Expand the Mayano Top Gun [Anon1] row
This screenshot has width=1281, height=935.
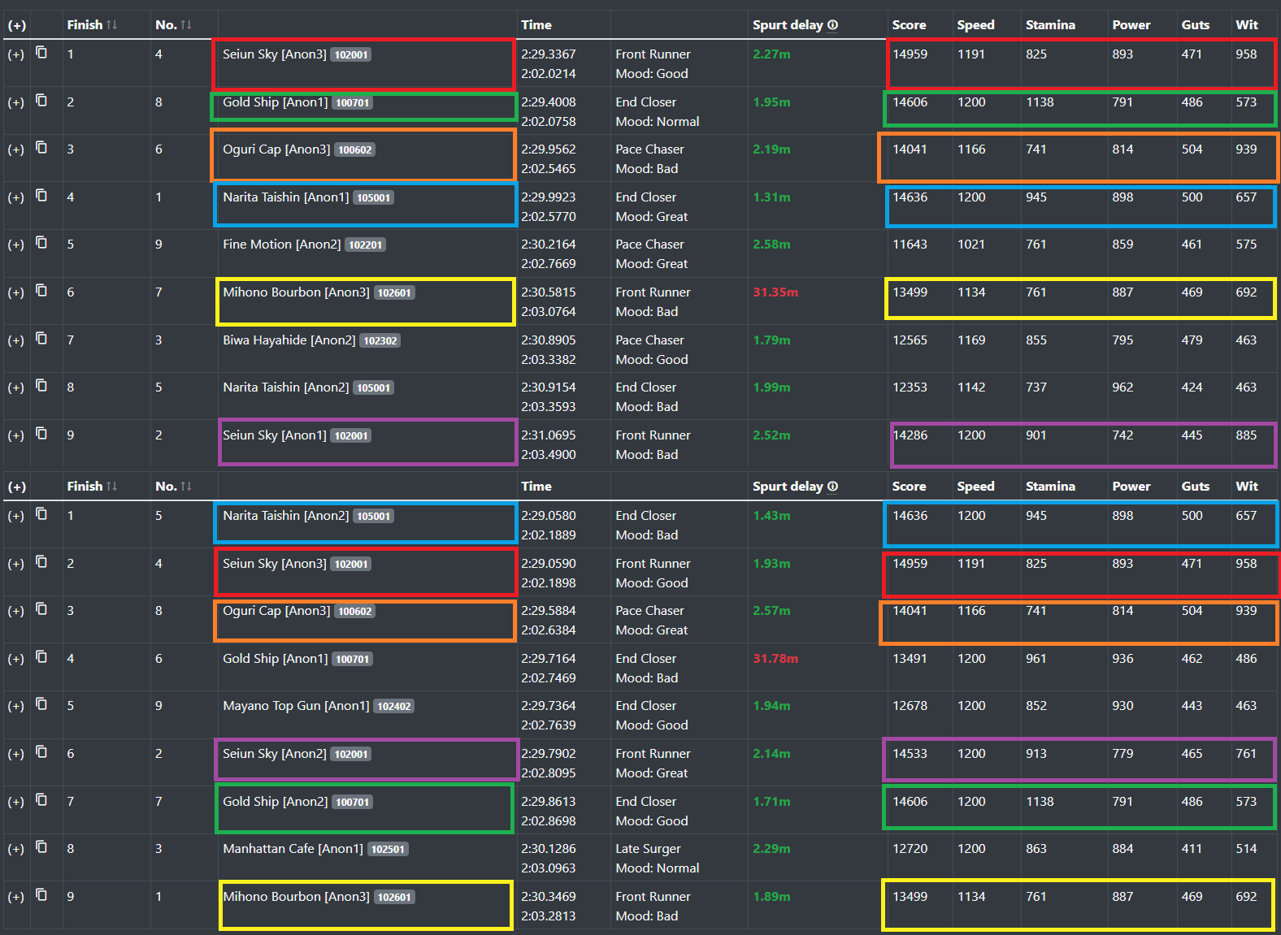(x=16, y=706)
